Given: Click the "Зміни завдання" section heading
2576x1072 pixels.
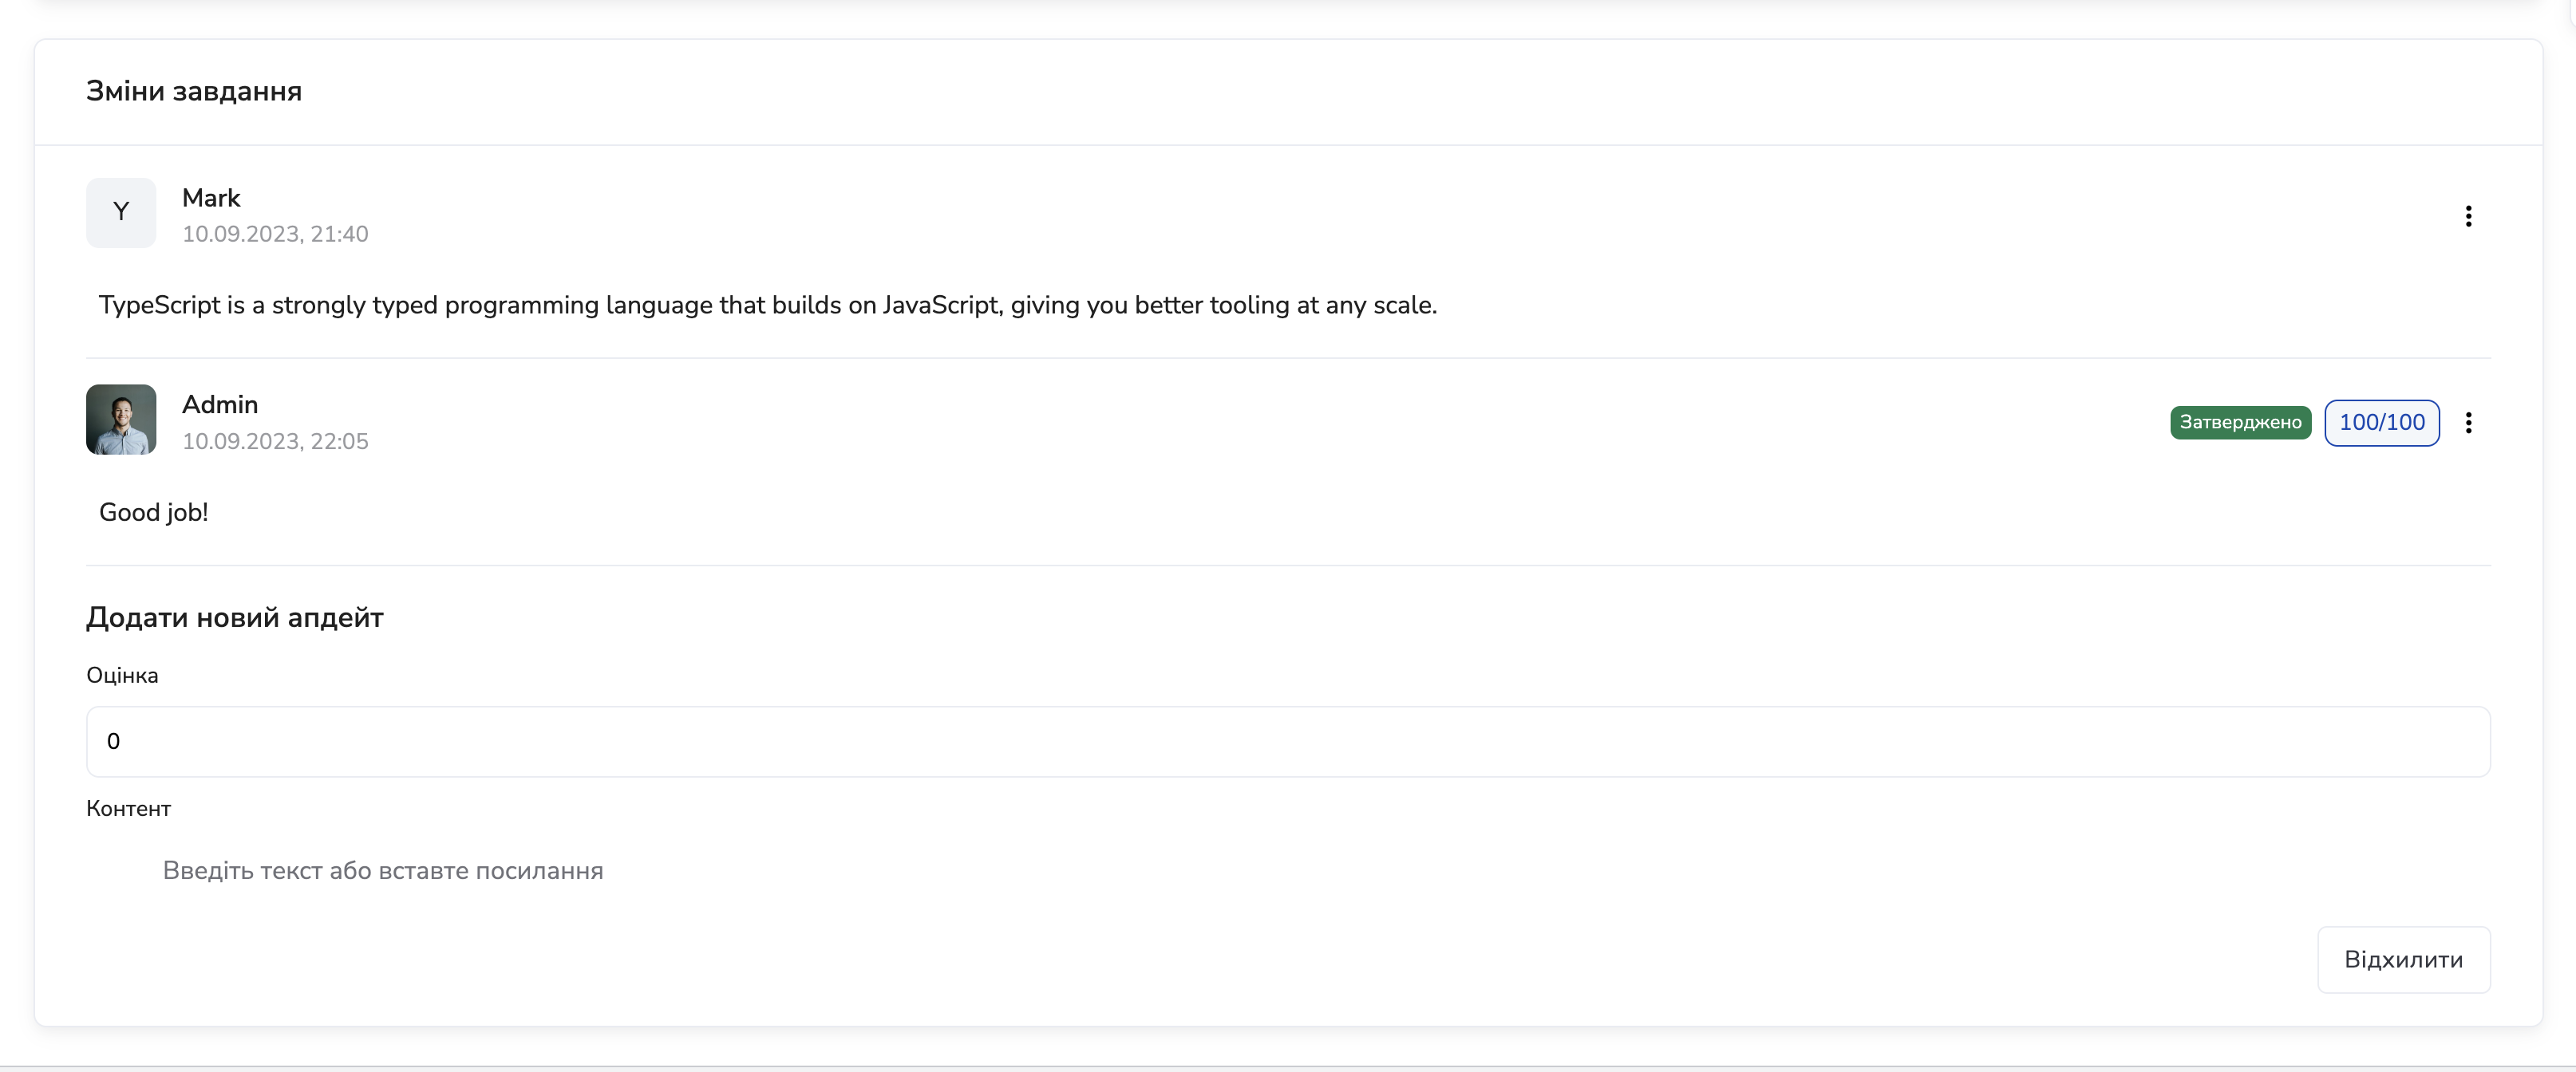Looking at the screenshot, I should click(194, 91).
